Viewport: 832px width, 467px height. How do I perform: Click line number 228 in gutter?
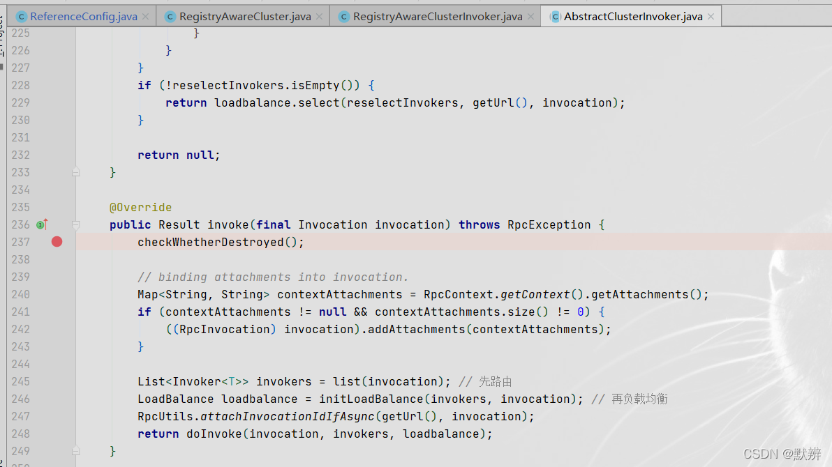[x=21, y=85]
